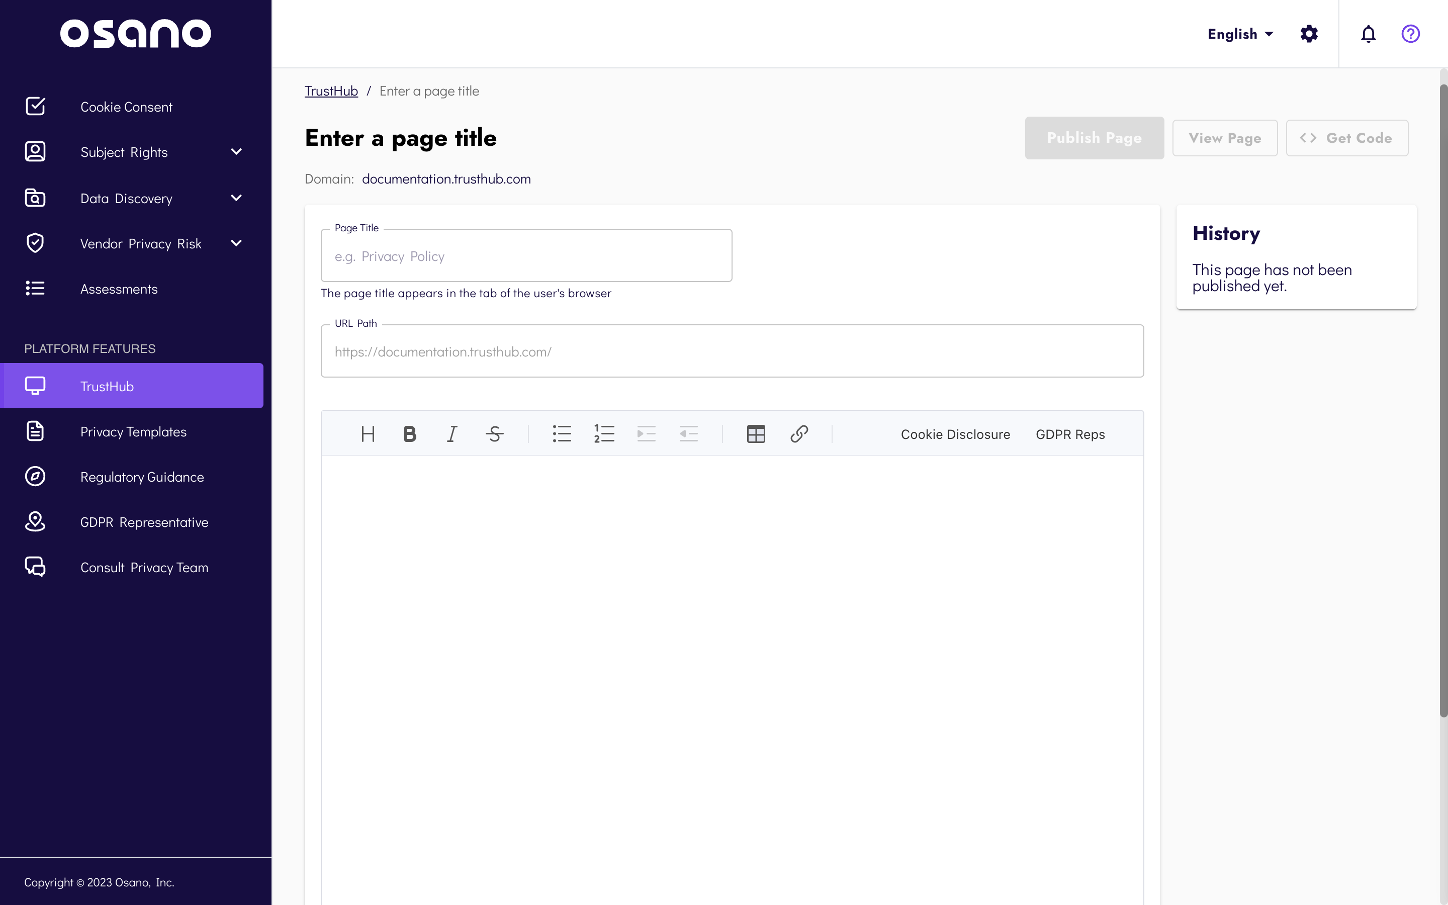The height and width of the screenshot is (905, 1448).
Task: Toggle bold formatting in editor toolbar
Action: (410, 434)
